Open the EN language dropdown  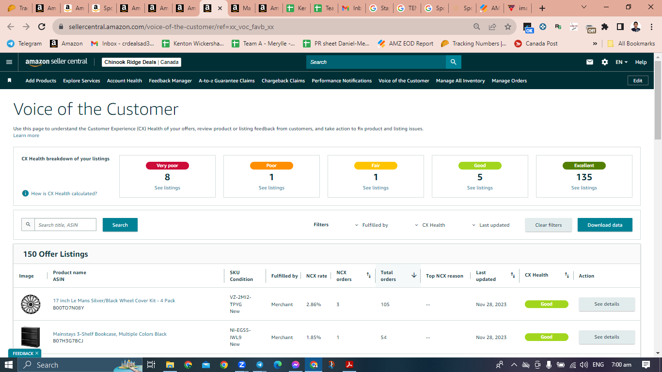coord(621,62)
